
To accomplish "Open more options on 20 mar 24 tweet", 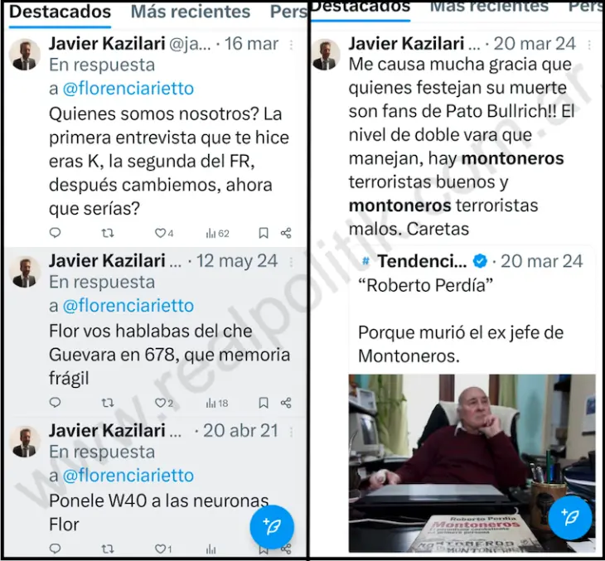I will point(589,45).
